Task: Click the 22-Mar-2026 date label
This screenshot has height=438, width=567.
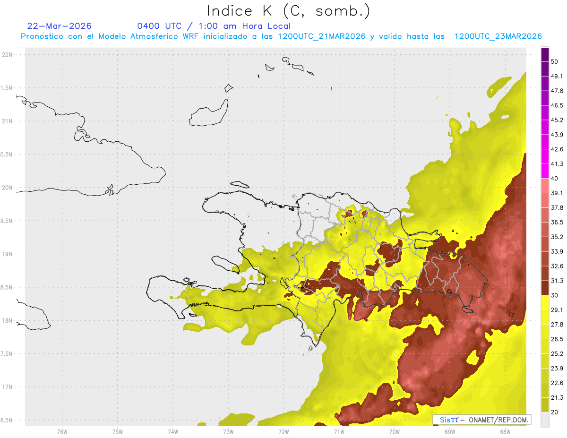Action: [60, 26]
